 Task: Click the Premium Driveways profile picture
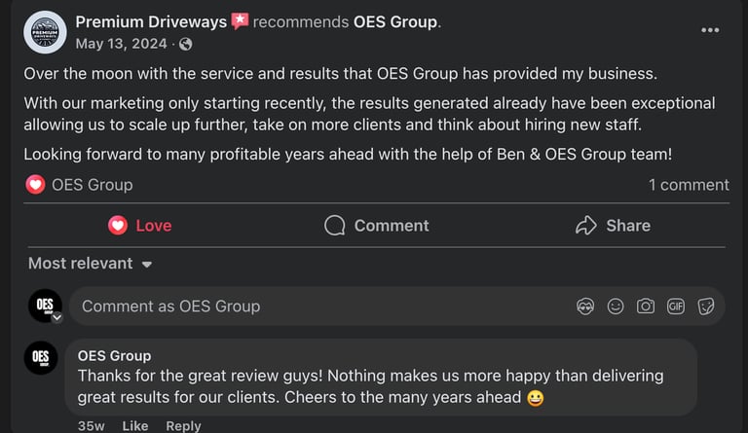click(45, 32)
